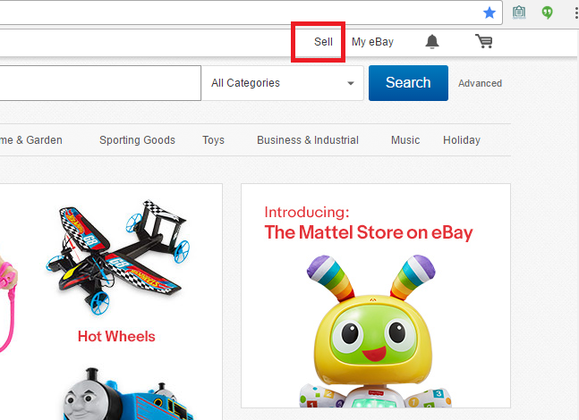Click the blue bookmark star icon

coord(490,13)
